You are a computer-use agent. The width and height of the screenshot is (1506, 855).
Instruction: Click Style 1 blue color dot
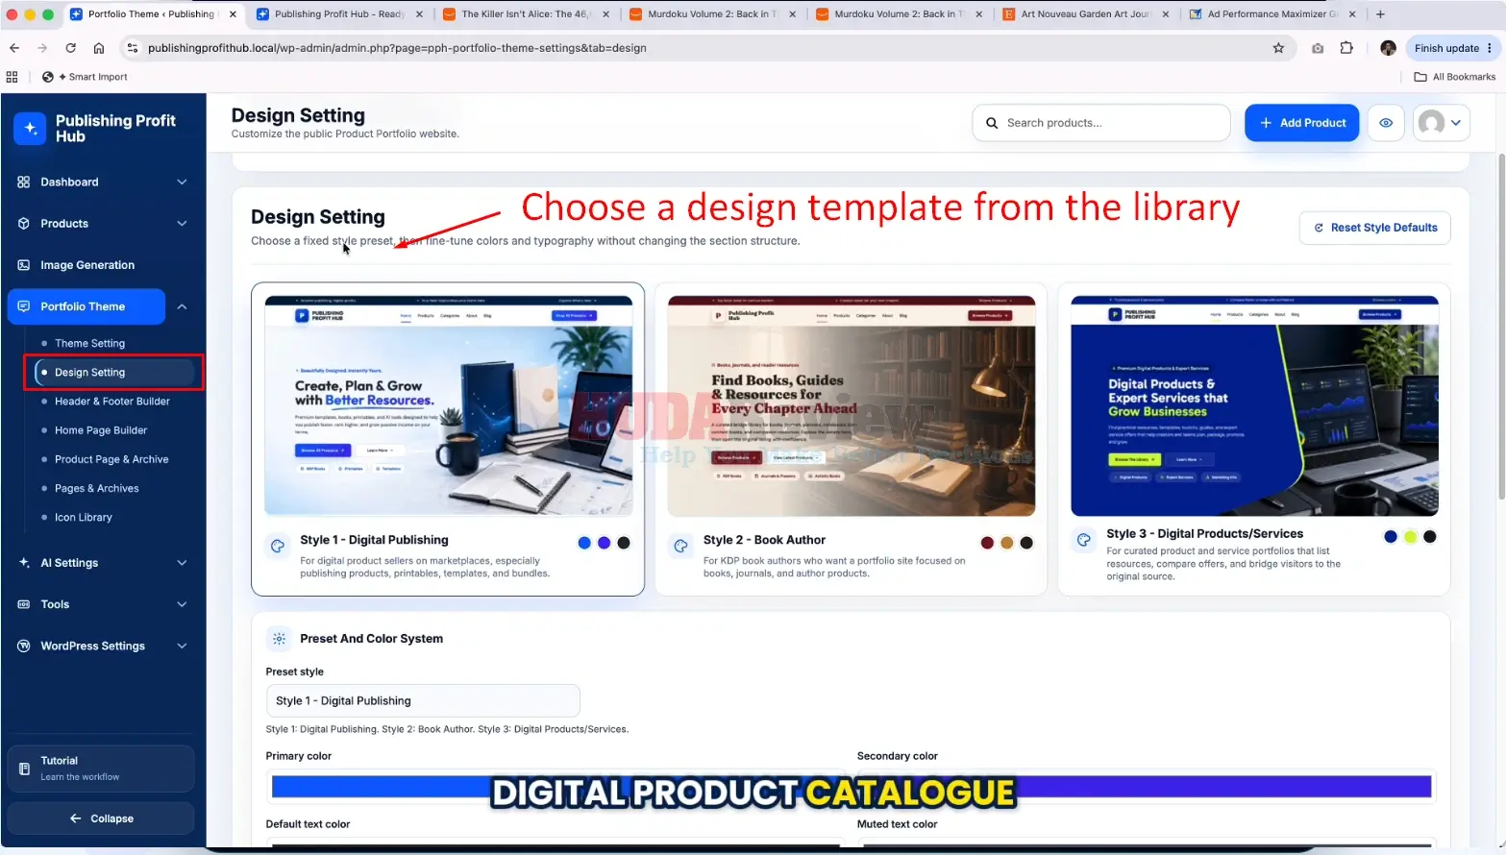coord(584,543)
